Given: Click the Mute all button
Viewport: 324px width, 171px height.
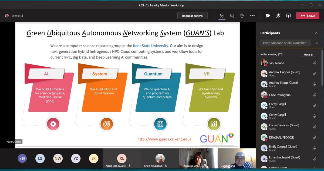Looking at the screenshot, I should click(x=308, y=54).
